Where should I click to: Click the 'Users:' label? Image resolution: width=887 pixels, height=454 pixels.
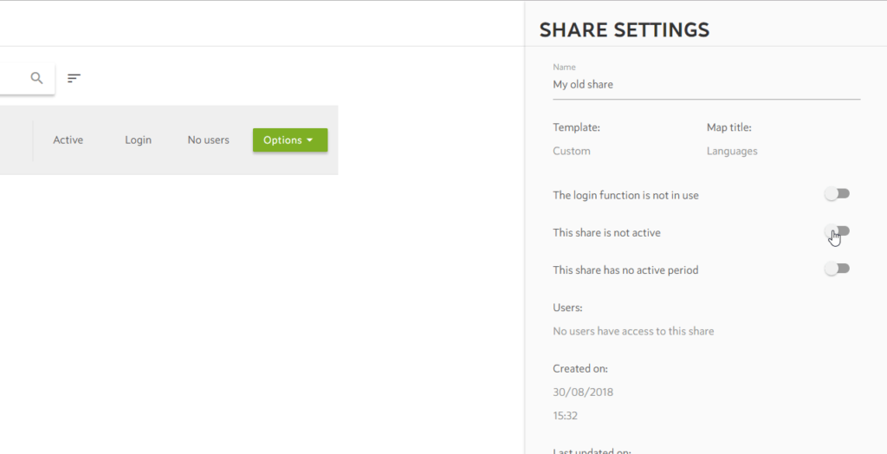[x=567, y=308]
